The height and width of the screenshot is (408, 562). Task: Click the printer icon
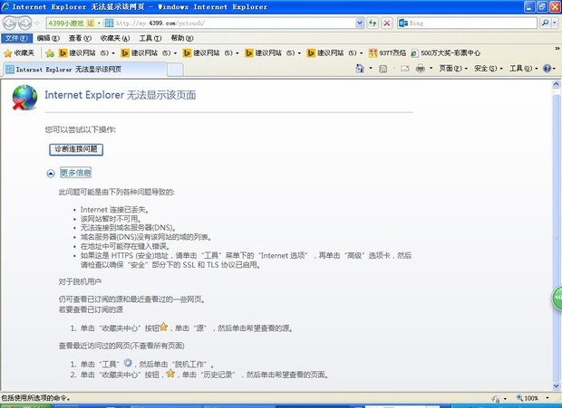pyautogui.click(x=421, y=68)
